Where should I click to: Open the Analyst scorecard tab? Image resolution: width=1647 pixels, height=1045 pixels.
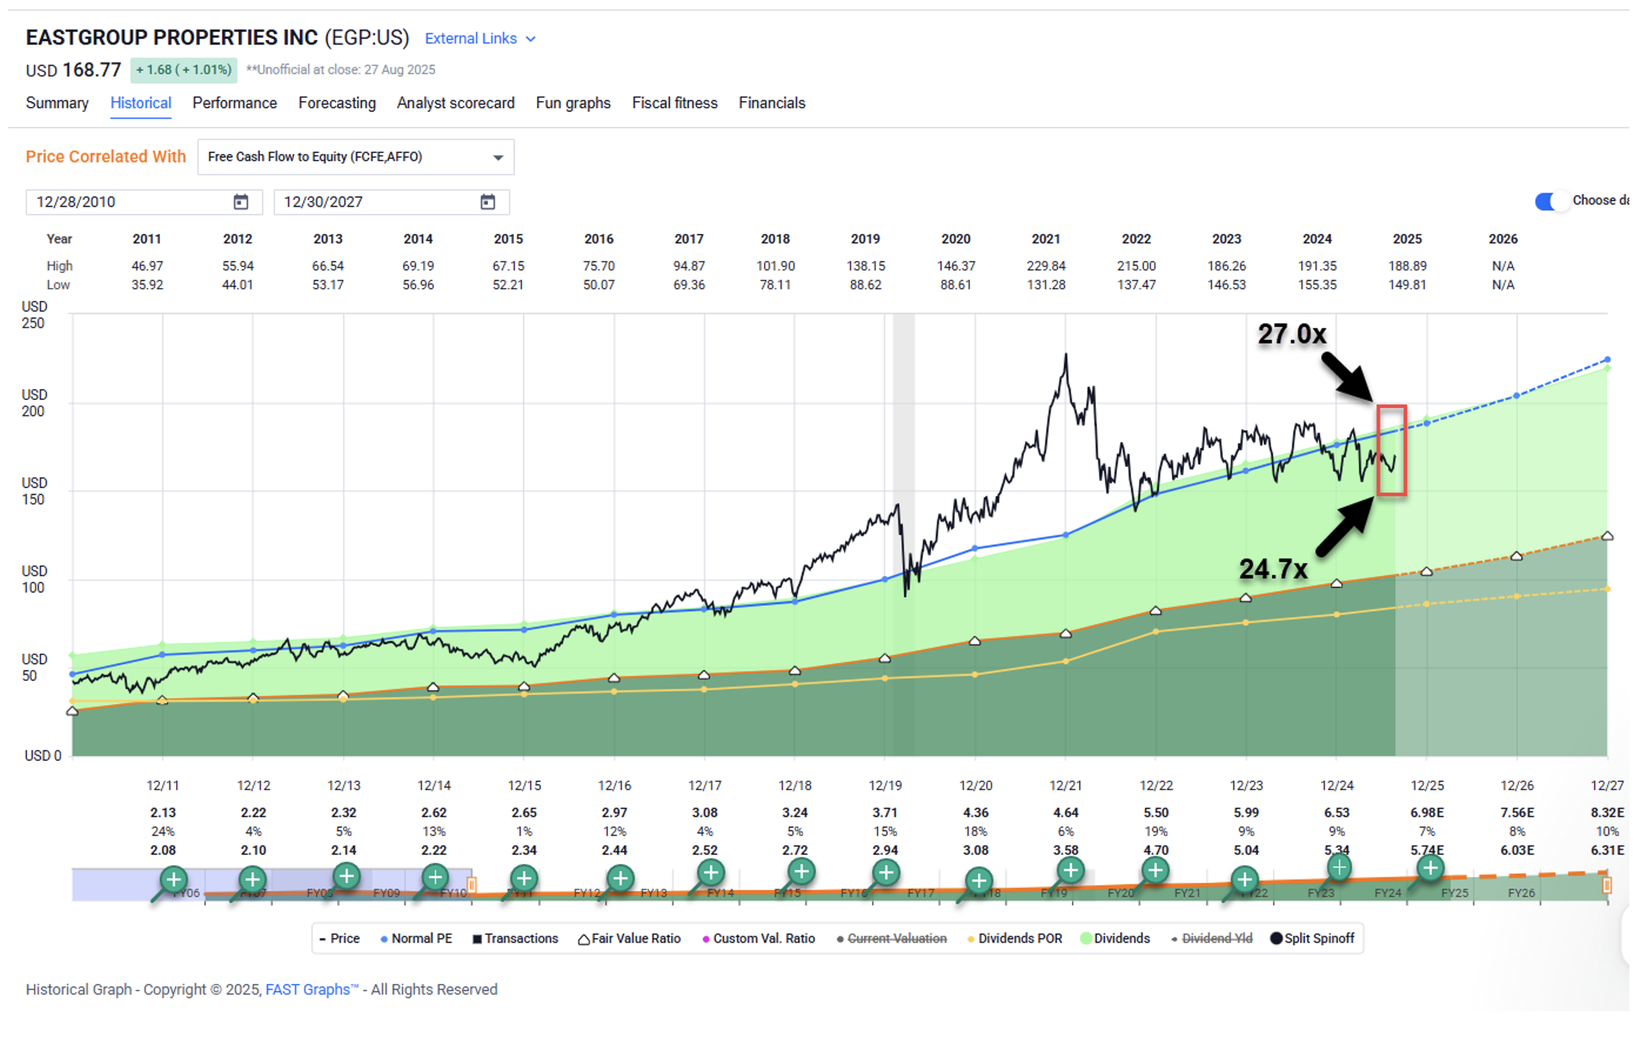(455, 103)
